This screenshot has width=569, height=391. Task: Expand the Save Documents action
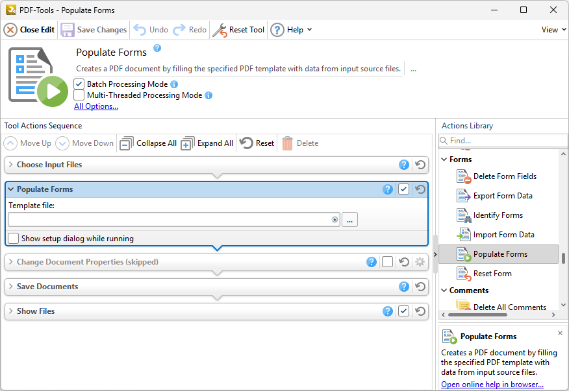click(12, 287)
